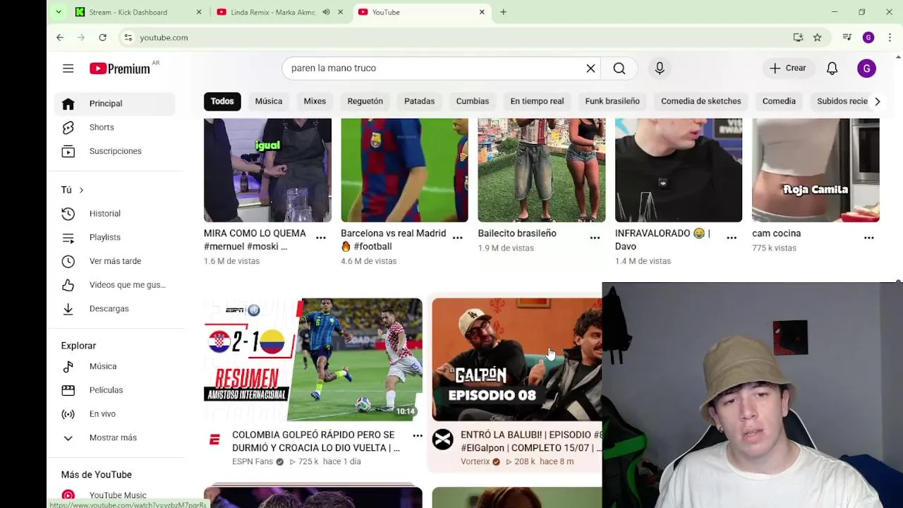Select the Comedia de sketches chip
903x508 pixels.
[x=701, y=101]
